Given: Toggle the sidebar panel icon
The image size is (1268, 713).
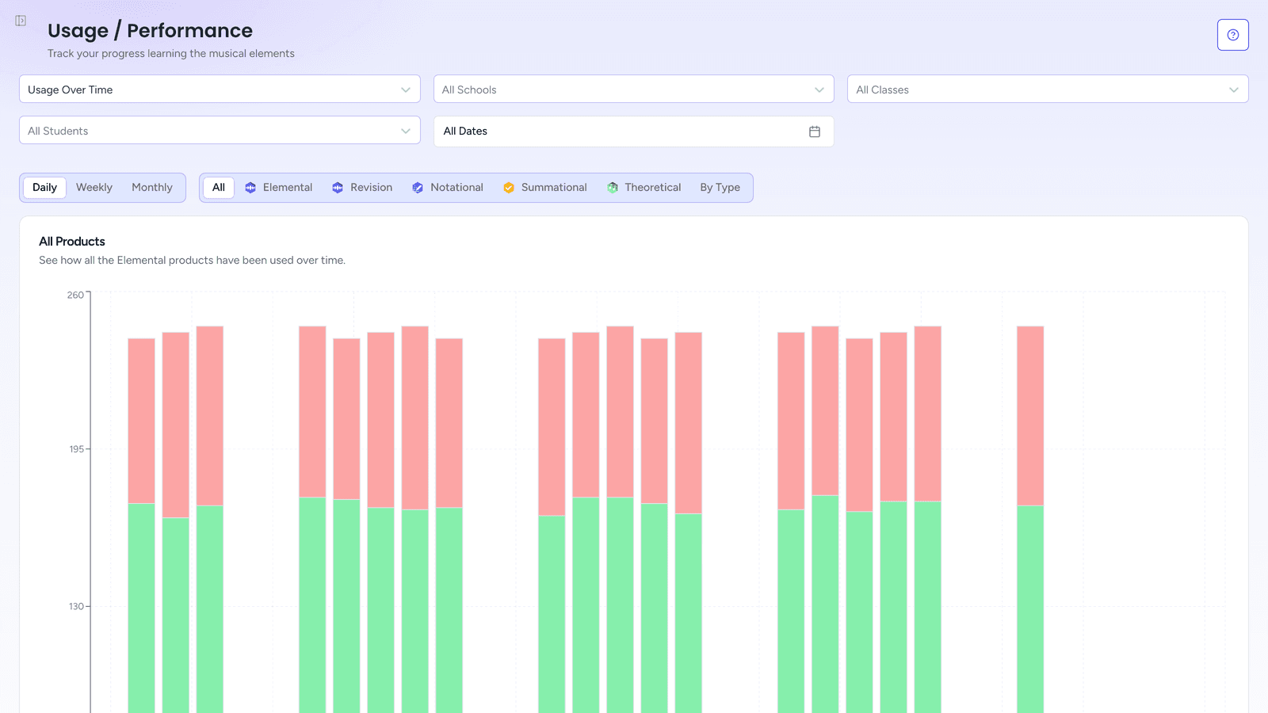Looking at the screenshot, I should point(21,21).
